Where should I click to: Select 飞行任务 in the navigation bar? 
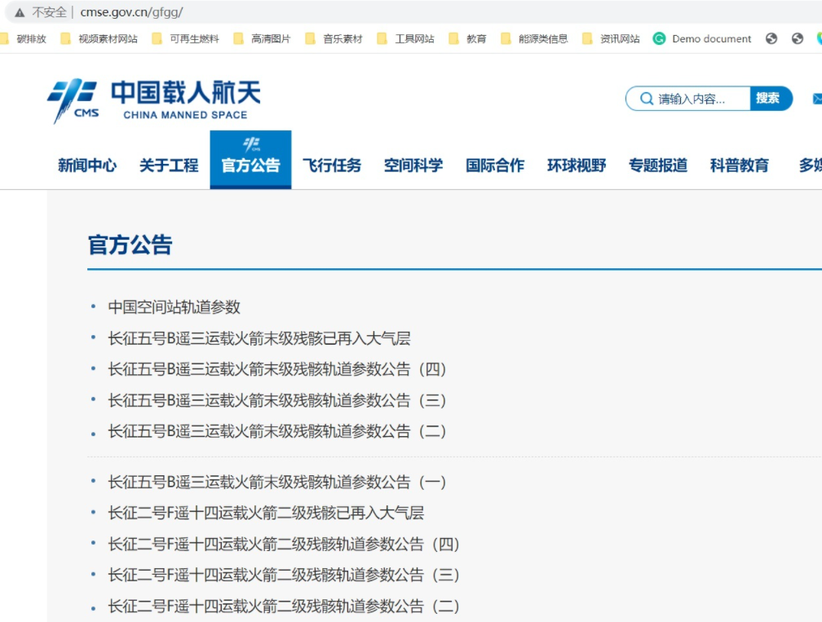332,164
